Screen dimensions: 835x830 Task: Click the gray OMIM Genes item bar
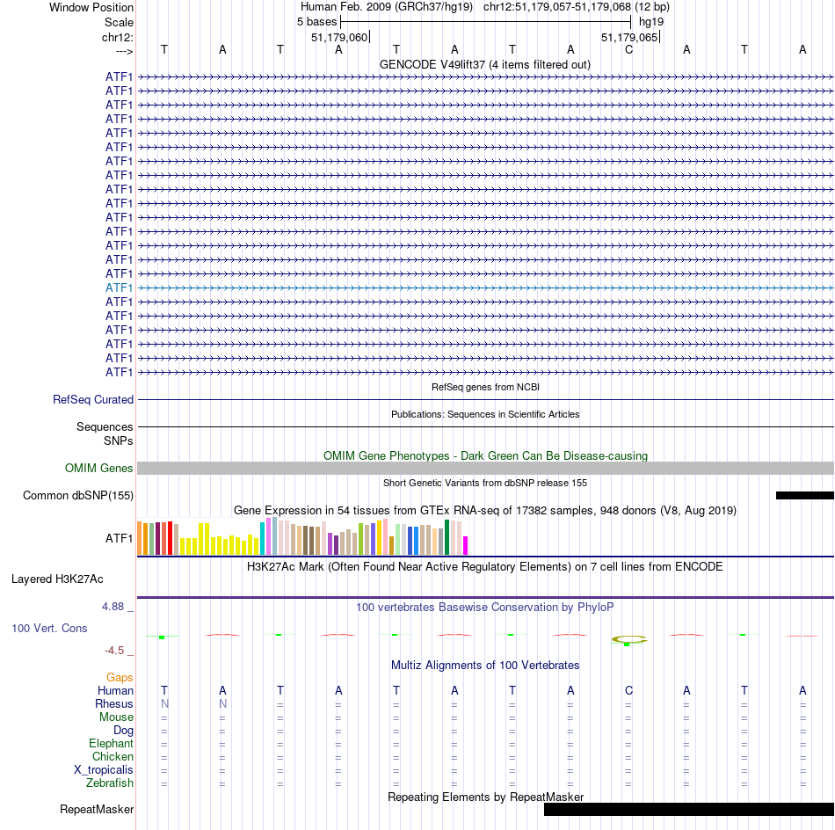point(485,469)
